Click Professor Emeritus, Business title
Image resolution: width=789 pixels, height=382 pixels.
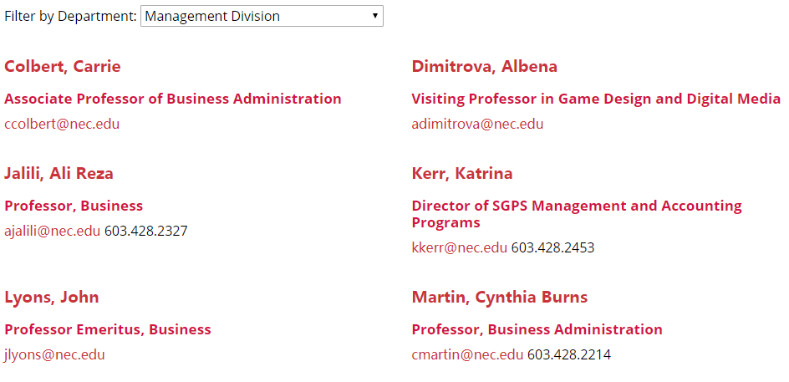108,329
